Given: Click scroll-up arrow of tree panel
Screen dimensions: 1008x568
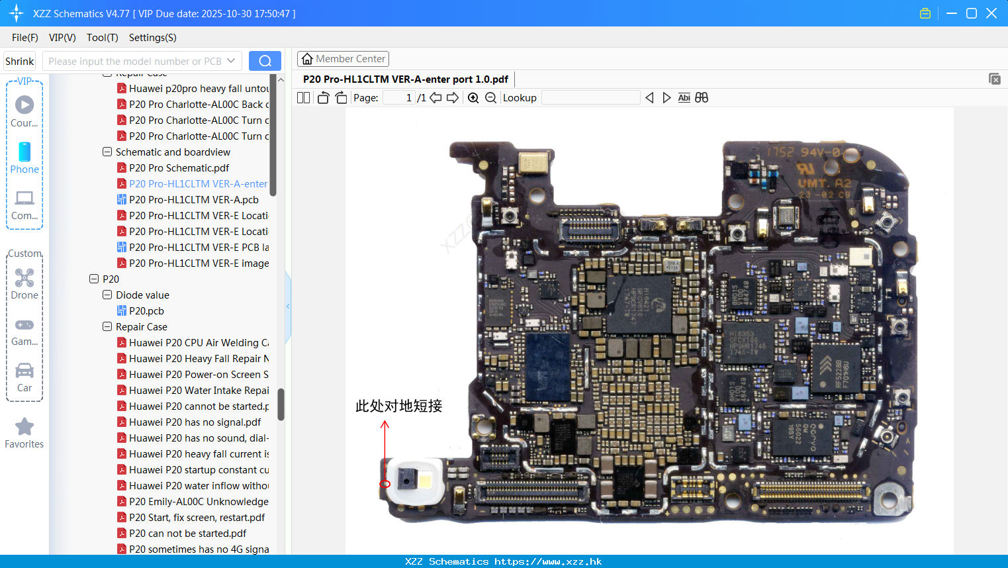Looking at the screenshot, I should click(281, 79).
